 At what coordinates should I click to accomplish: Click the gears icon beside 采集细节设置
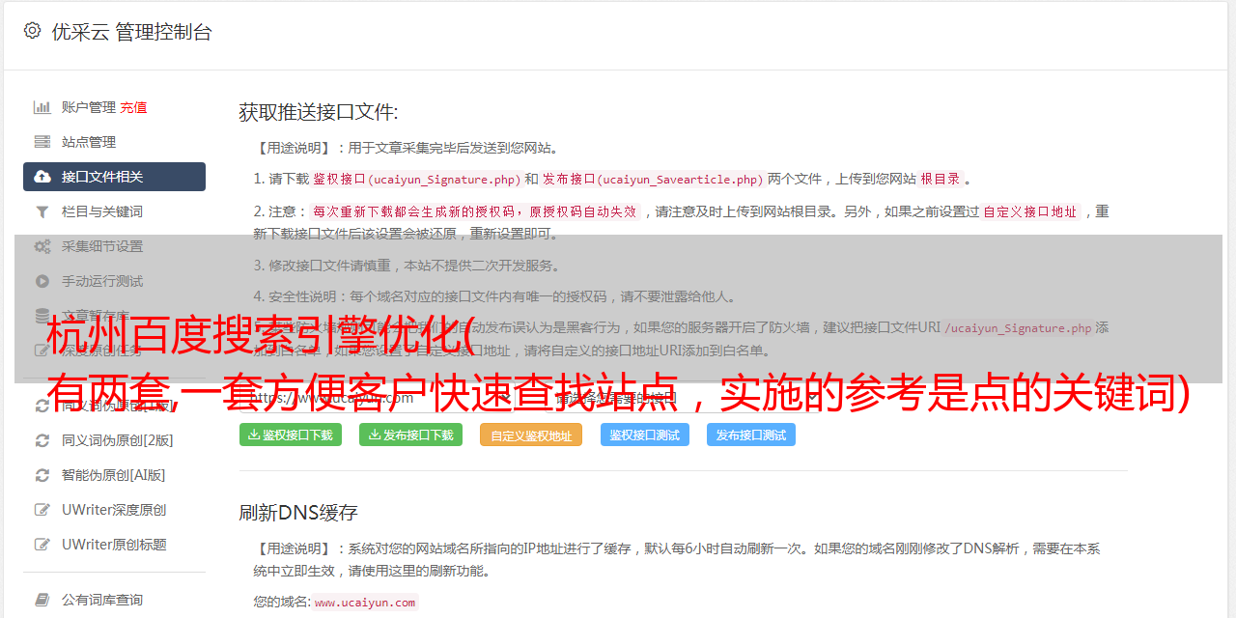pos(42,246)
